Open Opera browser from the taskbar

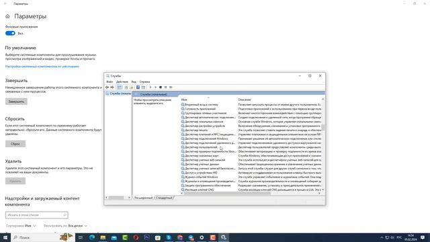136,237
